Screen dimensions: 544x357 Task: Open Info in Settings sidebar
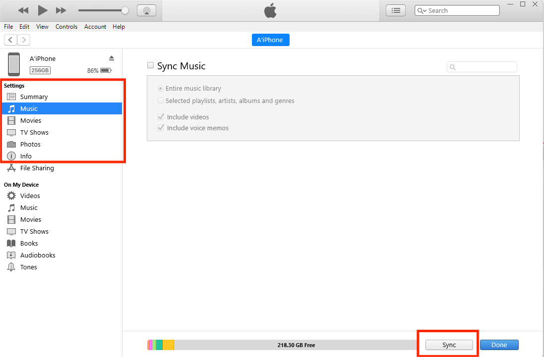point(62,156)
